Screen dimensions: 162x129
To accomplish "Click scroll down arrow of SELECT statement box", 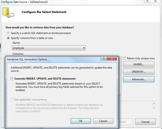I will tap(154, 108).
